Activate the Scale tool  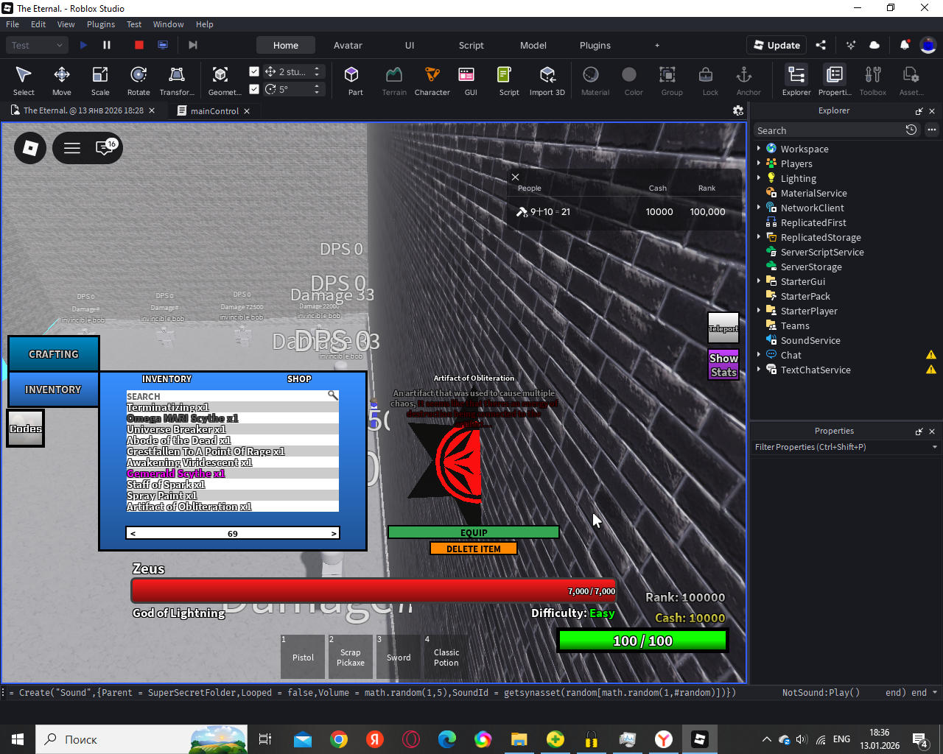pos(100,80)
